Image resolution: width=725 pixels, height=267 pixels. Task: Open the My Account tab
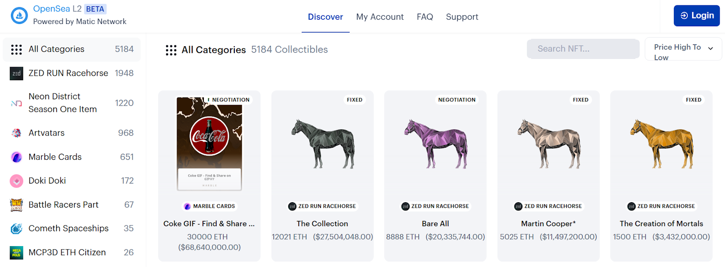tap(380, 17)
